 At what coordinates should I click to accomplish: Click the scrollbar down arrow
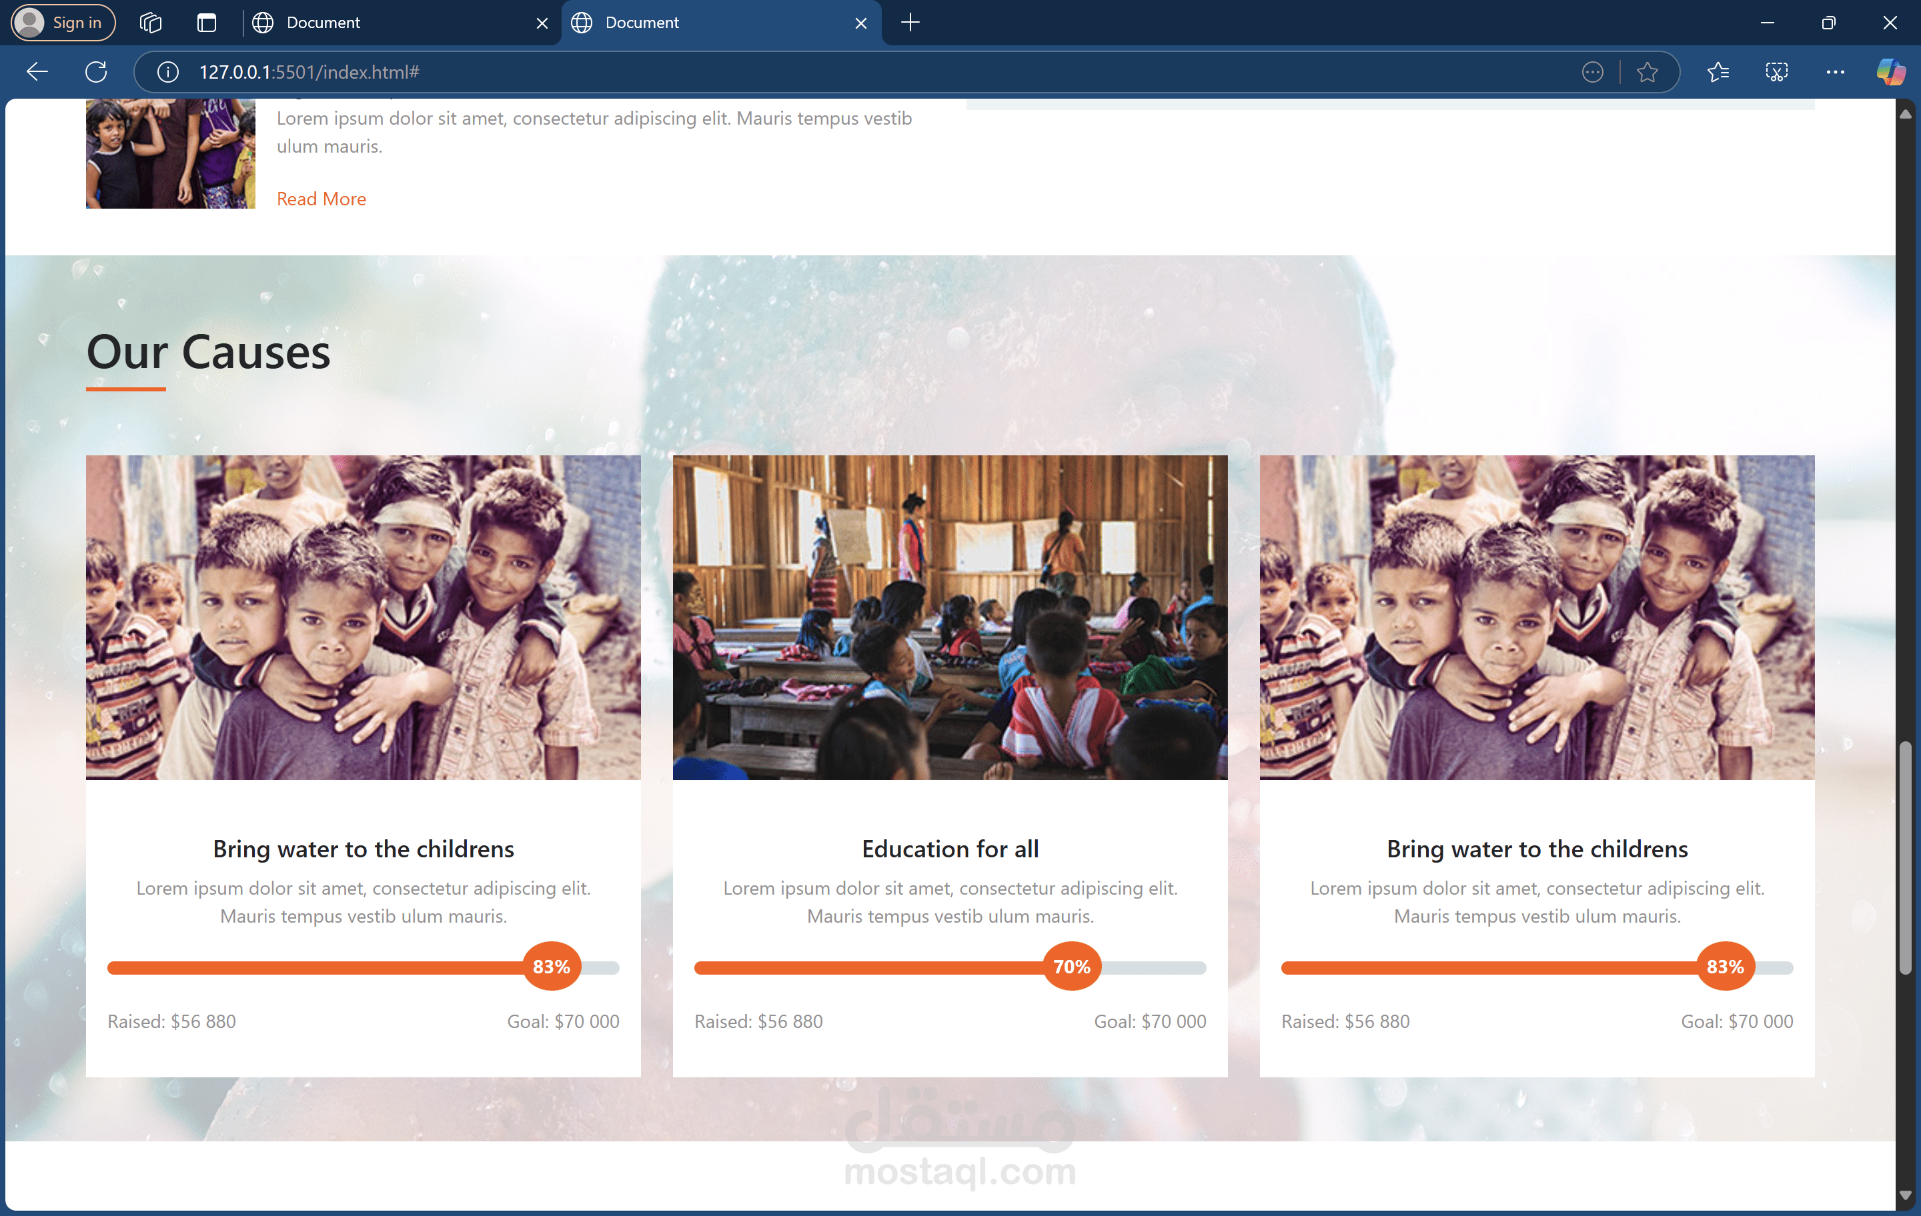coord(1905,1195)
